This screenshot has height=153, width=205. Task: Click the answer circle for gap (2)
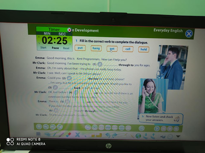69,78
